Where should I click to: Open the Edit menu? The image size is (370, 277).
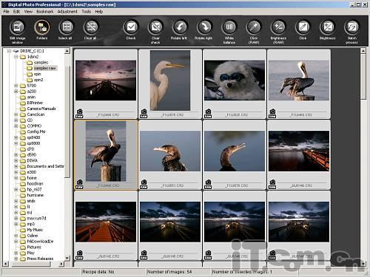pyautogui.click(x=16, y=12)
